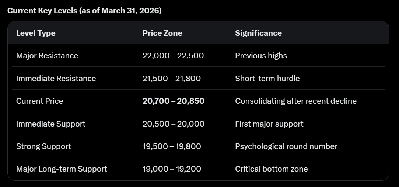Click the 20,500 – 20,000 price zone

click(173, 124)
